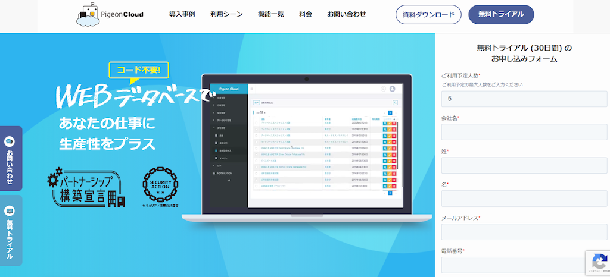Click the 無料トライアル (30日間) form heading

524,53
